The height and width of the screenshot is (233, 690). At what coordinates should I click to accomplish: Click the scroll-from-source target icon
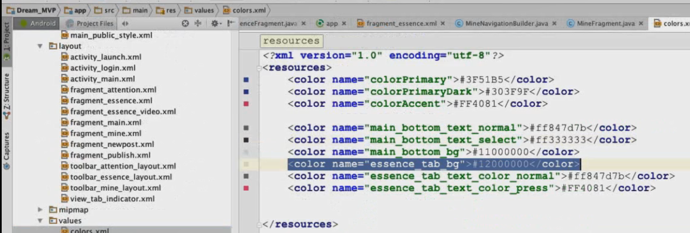(185, 24)
